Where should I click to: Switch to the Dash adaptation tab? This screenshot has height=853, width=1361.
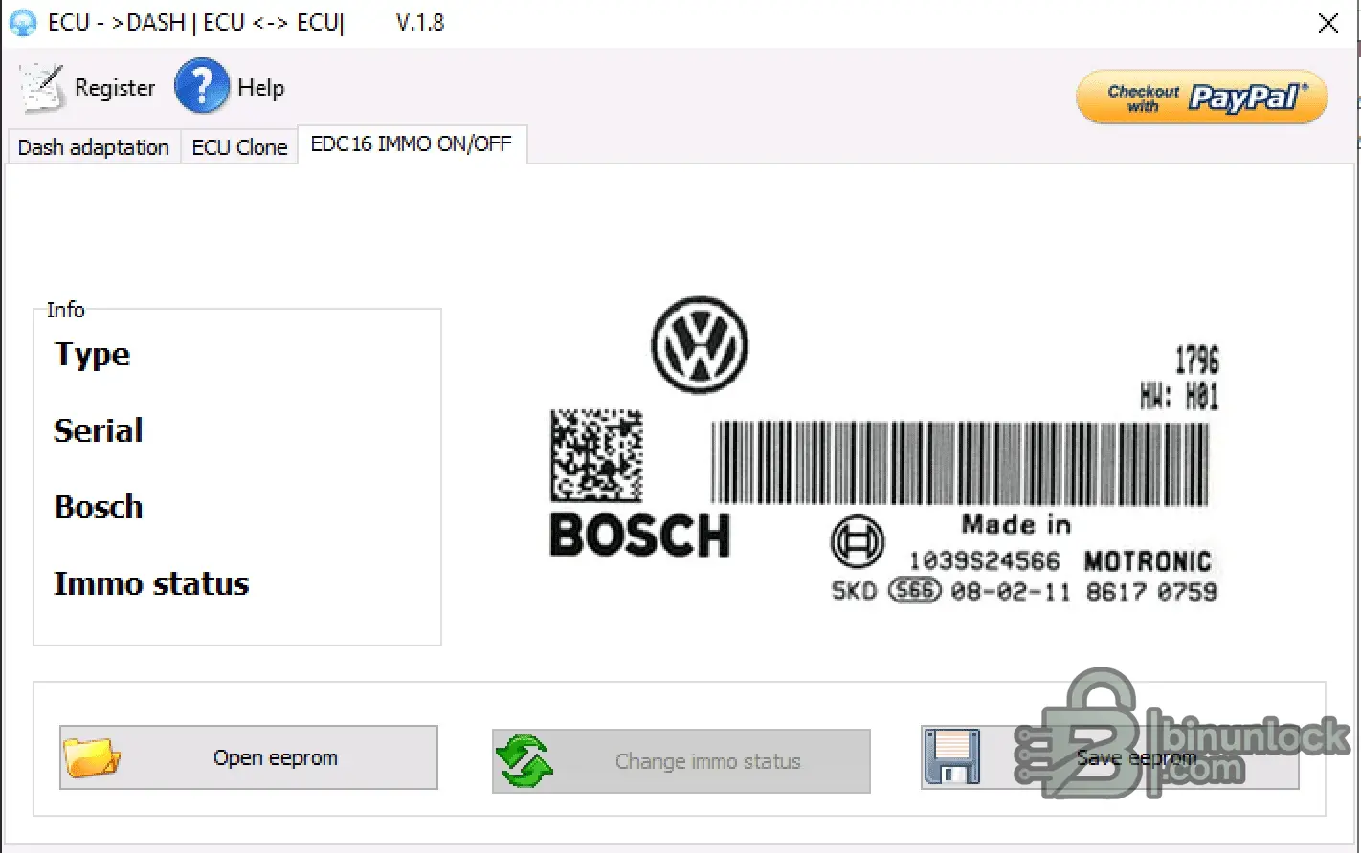coord(94,147)
